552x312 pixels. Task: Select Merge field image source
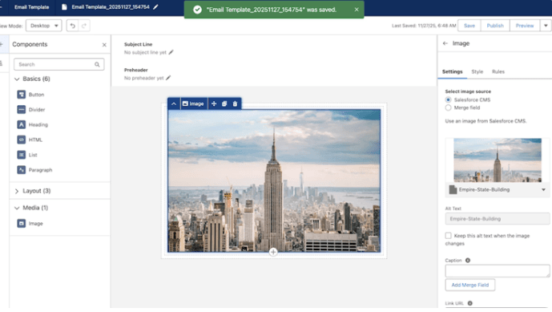[448, 108]
